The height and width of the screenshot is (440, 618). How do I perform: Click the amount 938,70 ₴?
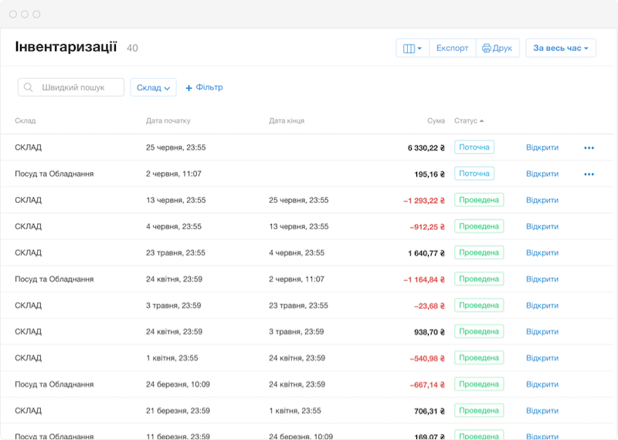click(430, 332)
